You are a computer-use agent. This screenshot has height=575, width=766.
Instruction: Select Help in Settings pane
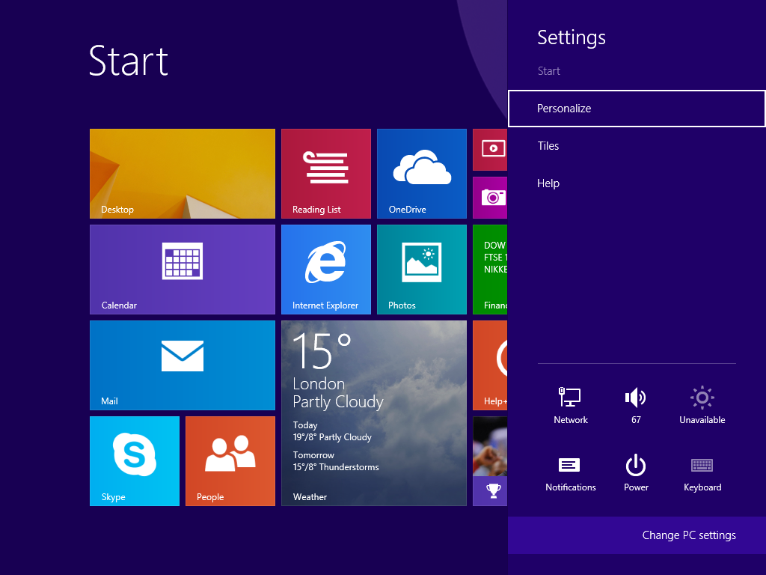(637, 183)
